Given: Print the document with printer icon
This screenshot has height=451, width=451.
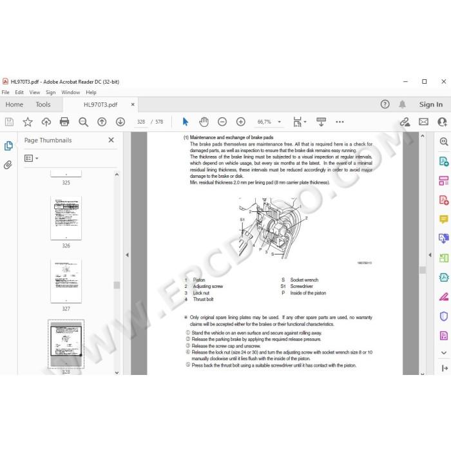Looking at the screenshot, I should click(64, 122).
